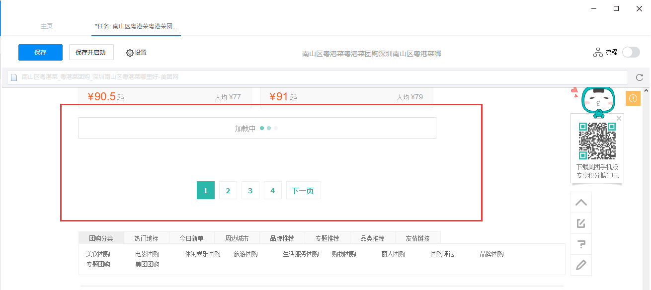This screenshot has width=651, height=290.
Task: Click the ¥91起 price card
Action: [x=347, y=97]
